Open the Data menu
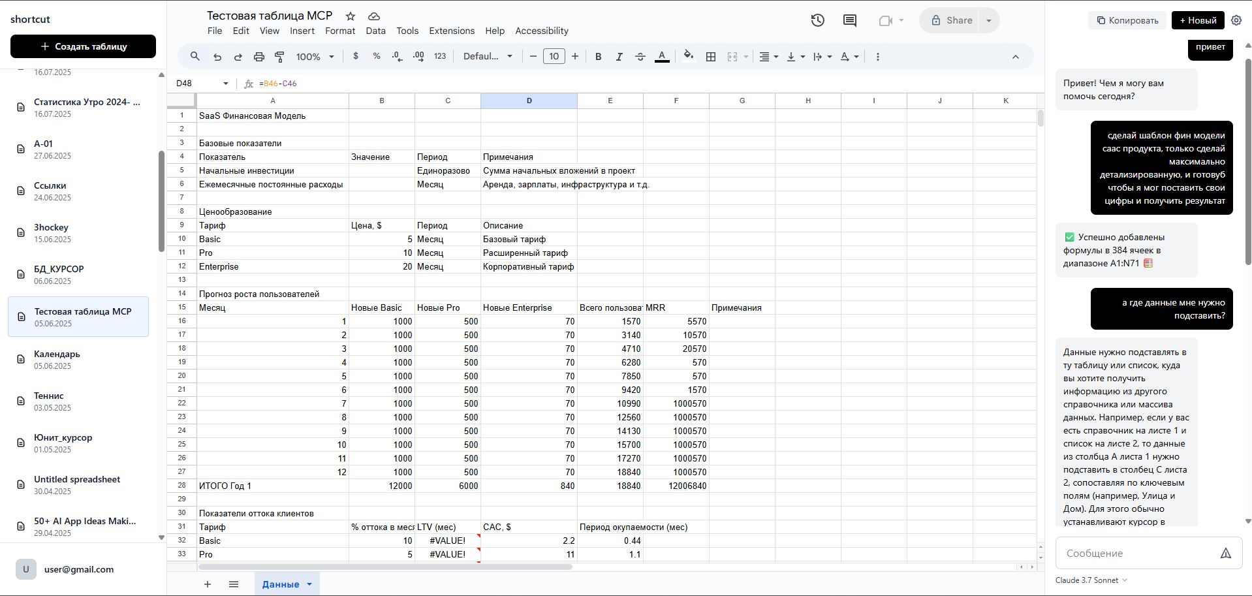Viewport: 1252px width, 596px height. click(375, 31)
